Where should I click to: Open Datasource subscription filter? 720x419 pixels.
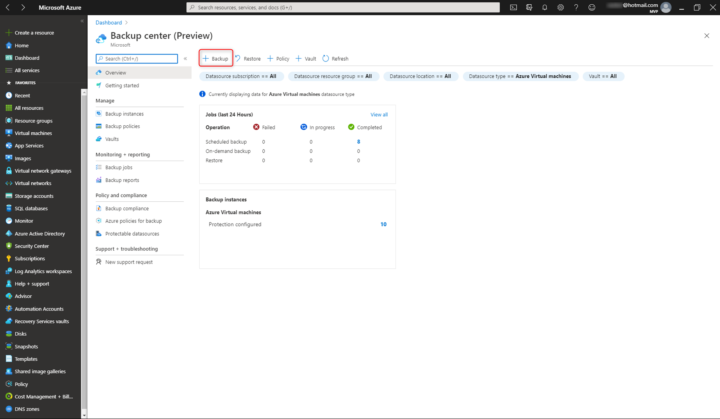[241, 76]
